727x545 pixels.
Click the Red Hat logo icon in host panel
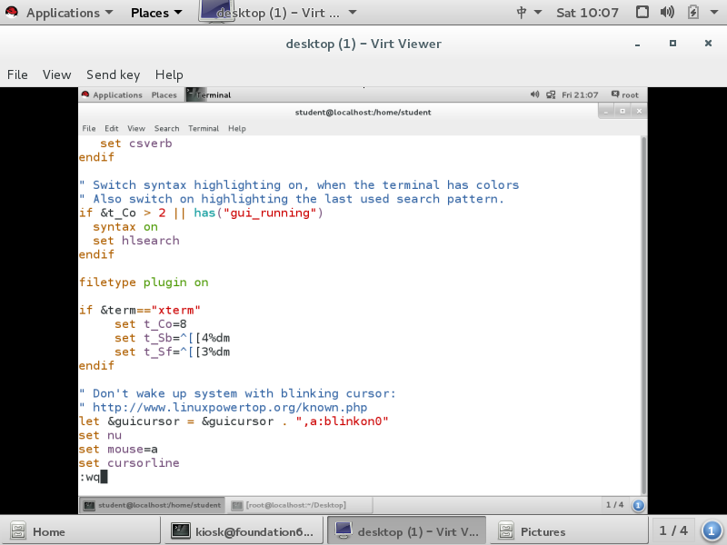pos(12,12)
